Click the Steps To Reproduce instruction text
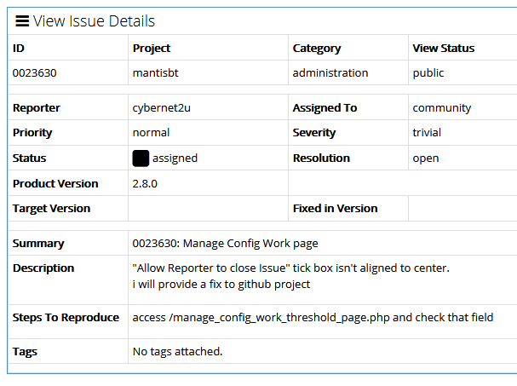The height and width of the screenshot is (386, 517). coord(313,318)
